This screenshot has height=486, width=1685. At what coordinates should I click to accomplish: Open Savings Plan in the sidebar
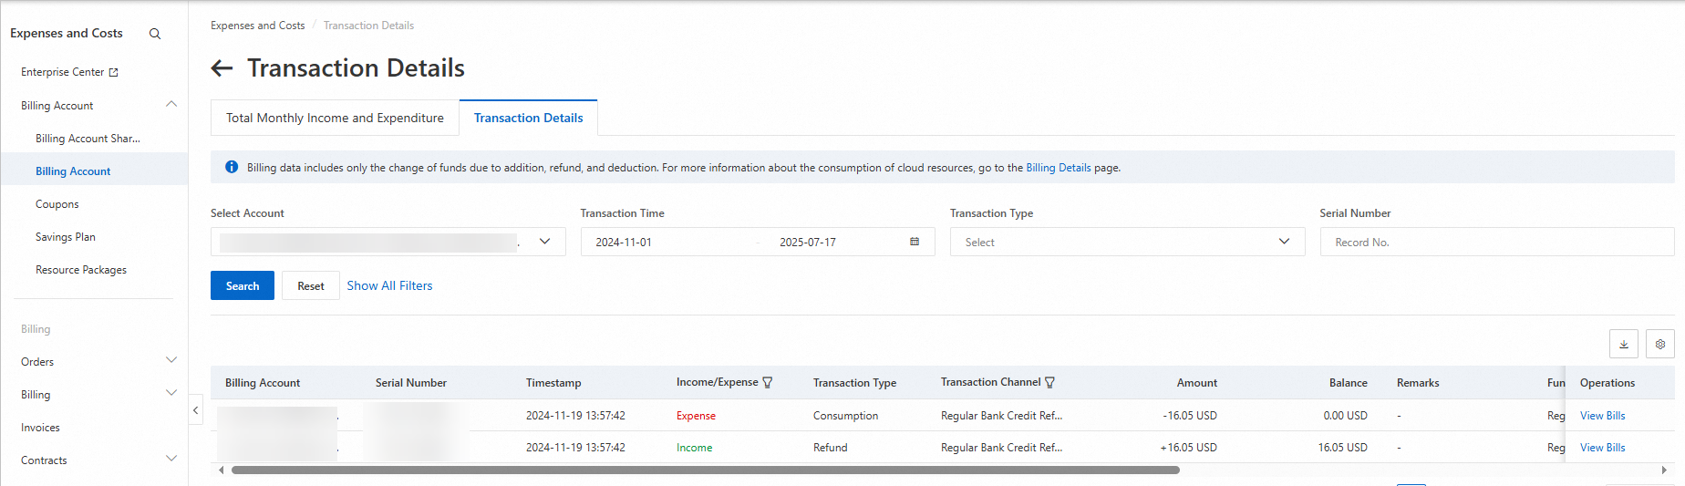click(x=65, y=237)
